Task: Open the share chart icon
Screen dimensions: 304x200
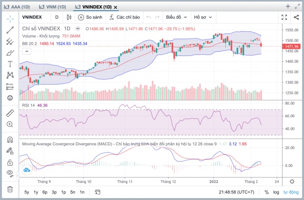Action: (296, 17)
